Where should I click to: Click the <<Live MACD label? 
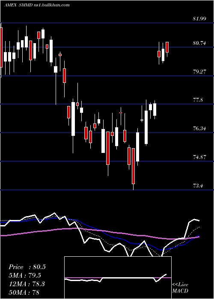click(180, 288)
